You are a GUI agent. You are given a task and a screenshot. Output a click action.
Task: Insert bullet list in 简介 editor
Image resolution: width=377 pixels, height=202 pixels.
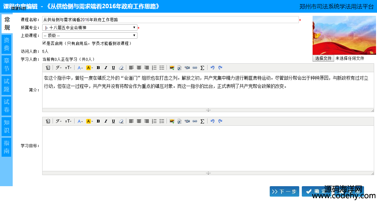pos(162,68)
